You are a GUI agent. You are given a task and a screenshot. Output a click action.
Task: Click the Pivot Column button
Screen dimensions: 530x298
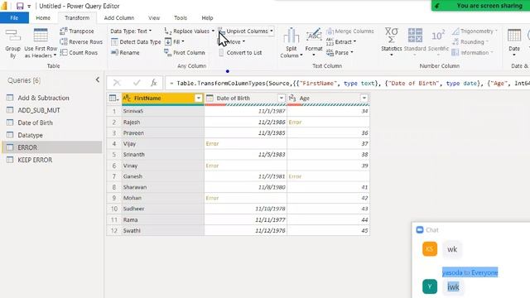[x=185, y=53]
